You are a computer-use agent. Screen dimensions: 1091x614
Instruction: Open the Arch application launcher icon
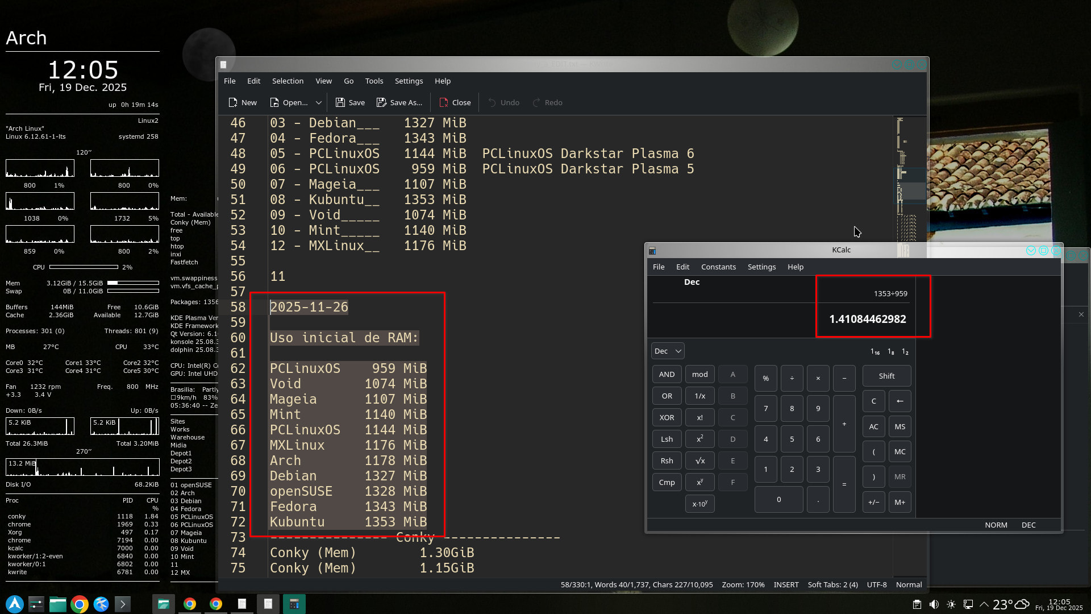point(15,604)
